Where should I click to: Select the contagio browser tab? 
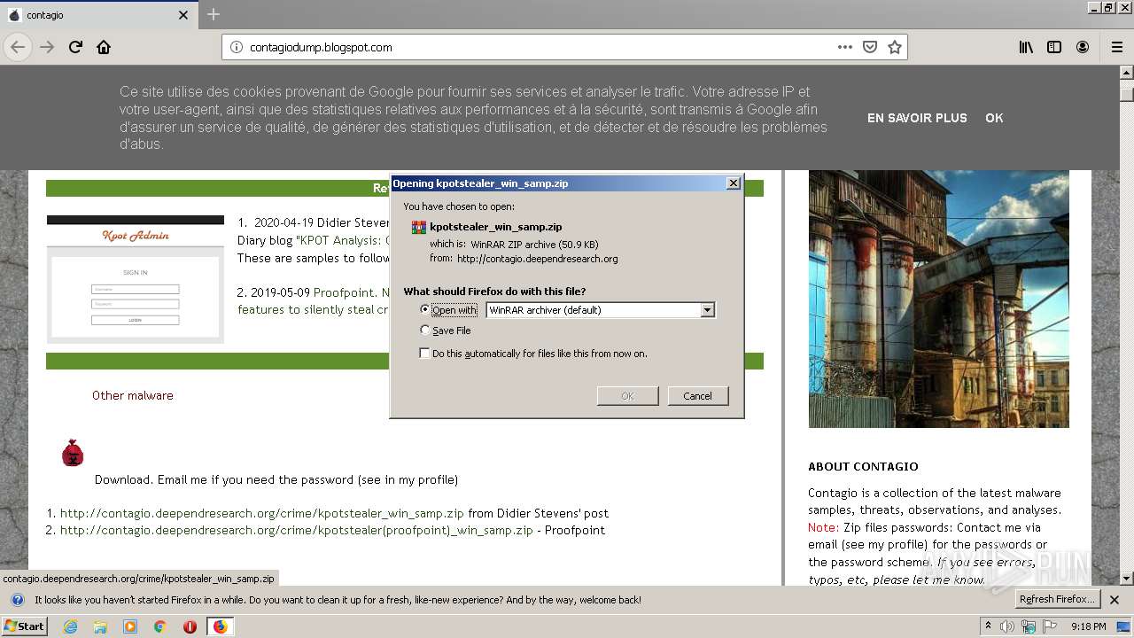[x=98, y=15]
